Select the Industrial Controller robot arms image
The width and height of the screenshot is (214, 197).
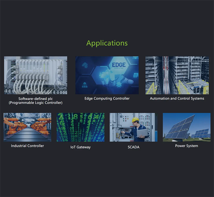[x=27, y=127]
